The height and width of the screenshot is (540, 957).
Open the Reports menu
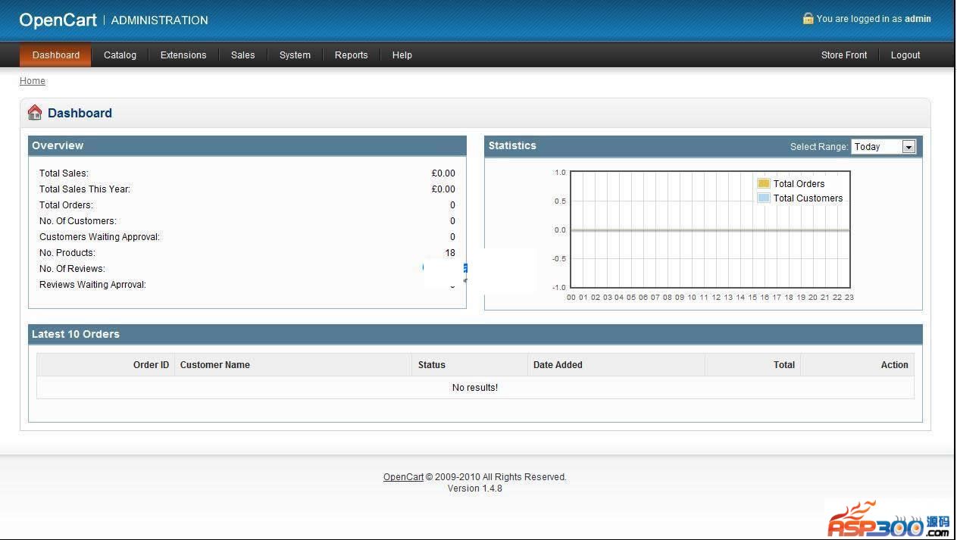[x=351, y=55]
